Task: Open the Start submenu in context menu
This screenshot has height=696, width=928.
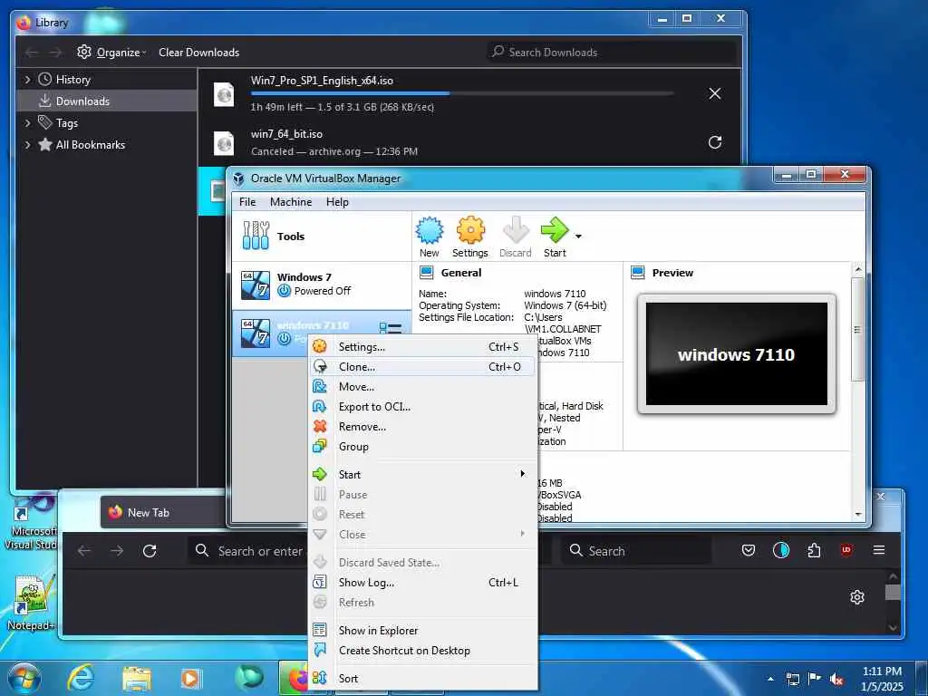Action: pyautogui.click(x=422, y=475)
